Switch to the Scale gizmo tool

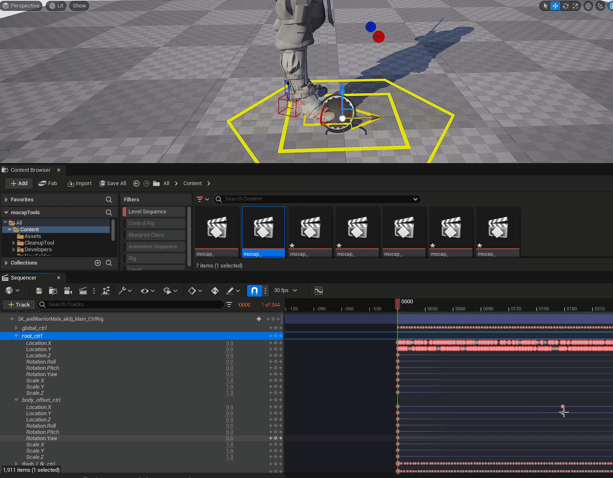575,6
